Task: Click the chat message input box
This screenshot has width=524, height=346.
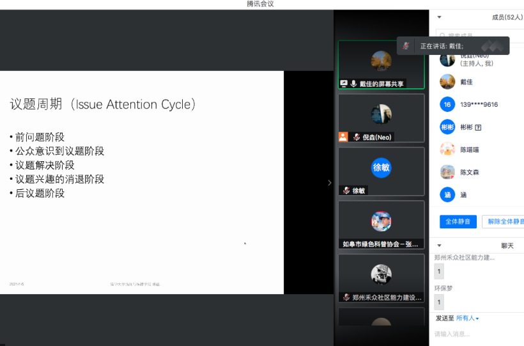Action: point(476,334)
